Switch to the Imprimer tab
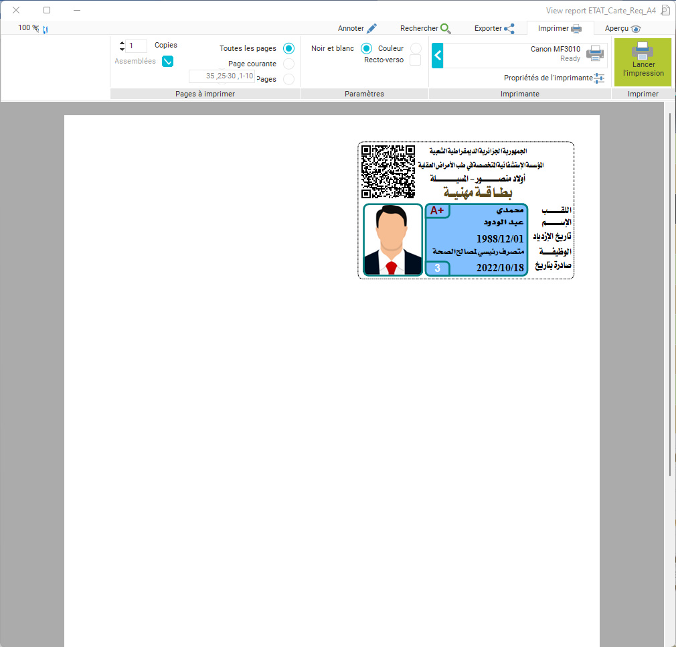The image size is (676, 647). pyautogui.click(x=560, y=28)
